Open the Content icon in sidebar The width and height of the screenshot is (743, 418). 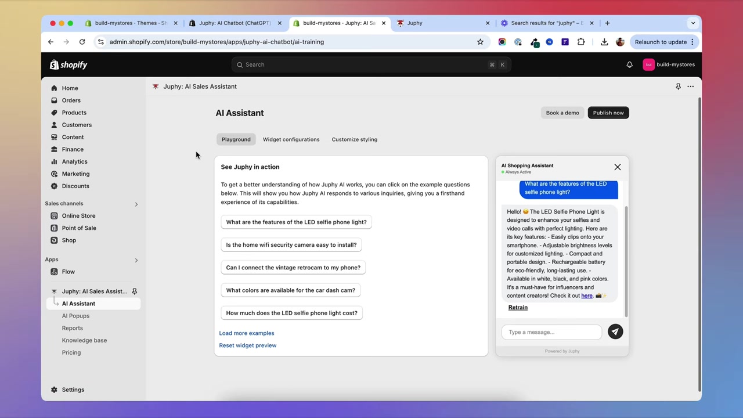[x=54, y=137]
